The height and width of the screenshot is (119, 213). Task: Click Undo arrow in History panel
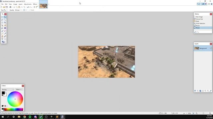[195, 32]
